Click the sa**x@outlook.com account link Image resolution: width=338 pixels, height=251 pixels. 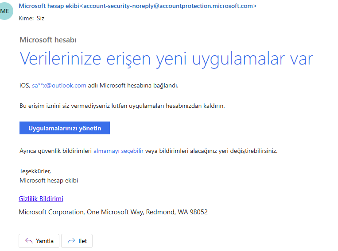tap(59, 85)
